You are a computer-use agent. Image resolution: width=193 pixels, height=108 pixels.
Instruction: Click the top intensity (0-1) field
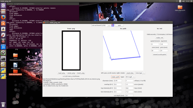[x=118, y=88]
